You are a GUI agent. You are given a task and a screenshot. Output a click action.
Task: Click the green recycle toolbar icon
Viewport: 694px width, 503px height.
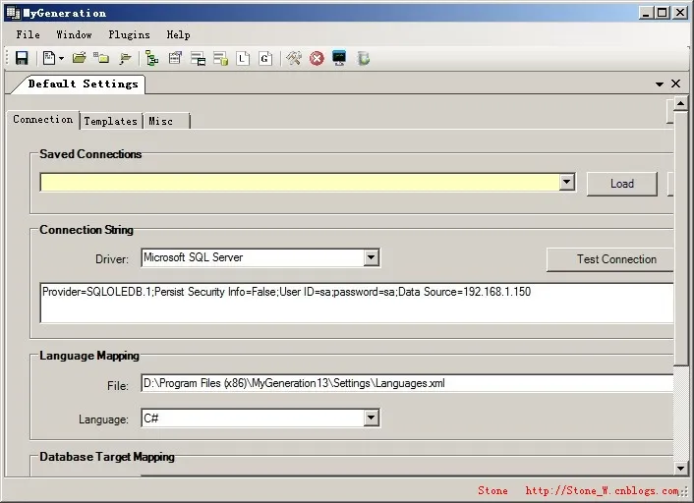pos(364,58)
